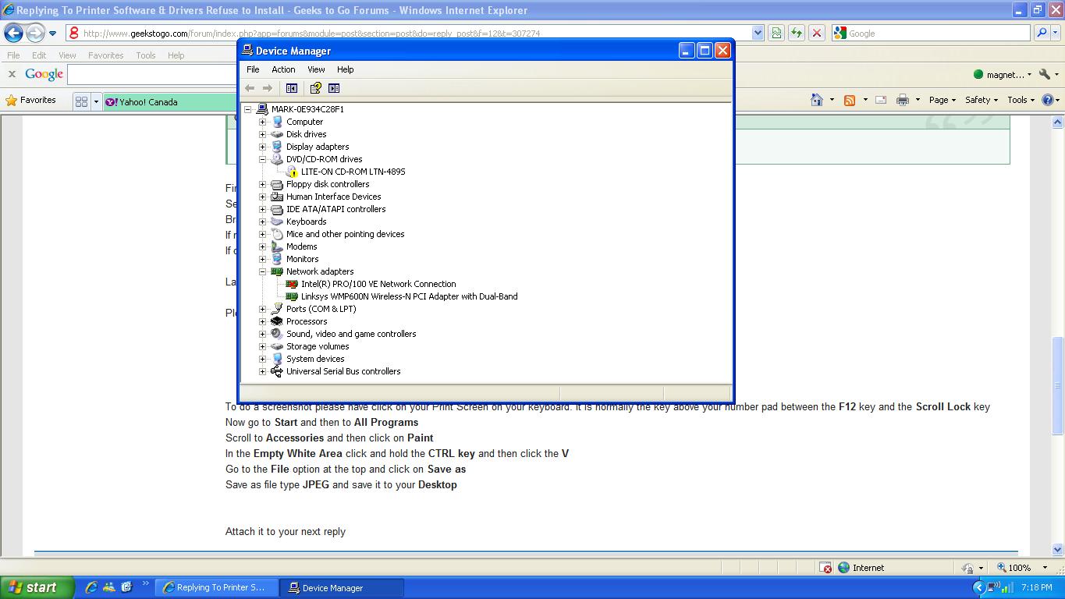
Task: Click the search magnifier icon in IE
Action: [x=1042, y=33]
